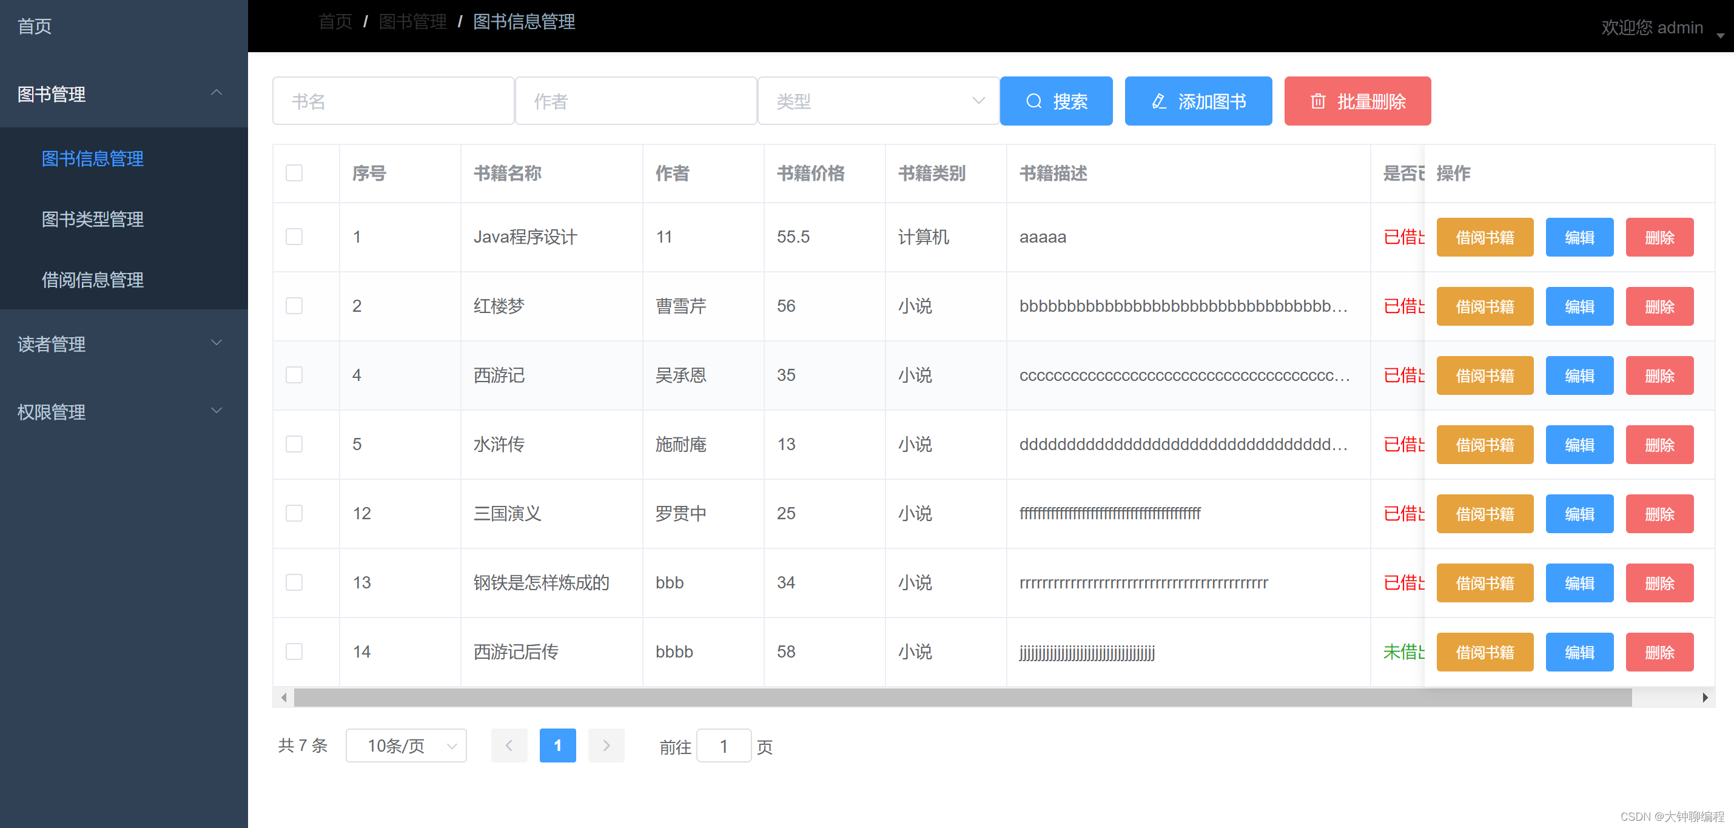Click the magnifier search button
This screenshot has width=1734, height=828.
tap(1055, 101)
